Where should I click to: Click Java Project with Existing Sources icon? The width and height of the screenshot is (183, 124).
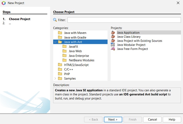coord(113,41)
